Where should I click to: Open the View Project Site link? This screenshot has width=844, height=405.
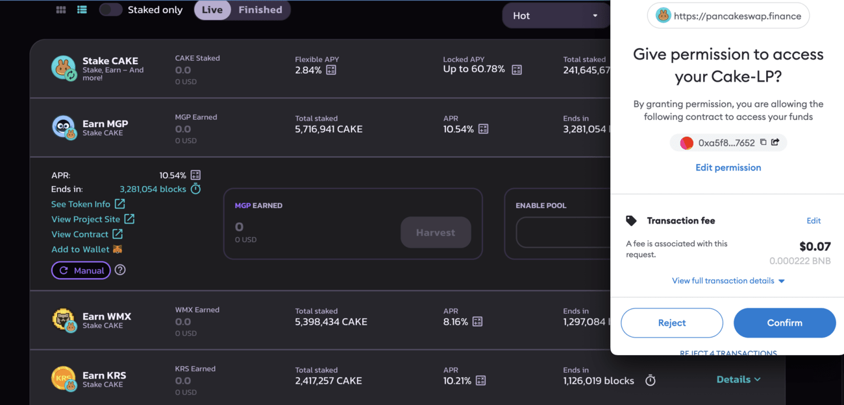coord(93,219)
